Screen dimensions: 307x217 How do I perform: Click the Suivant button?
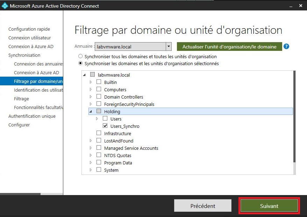point(269,206)
